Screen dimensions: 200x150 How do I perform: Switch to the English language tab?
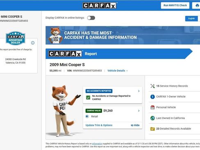[x=191, y=18]
